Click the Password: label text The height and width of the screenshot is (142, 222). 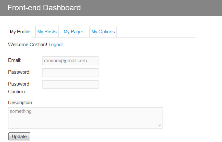coord(19,72)
